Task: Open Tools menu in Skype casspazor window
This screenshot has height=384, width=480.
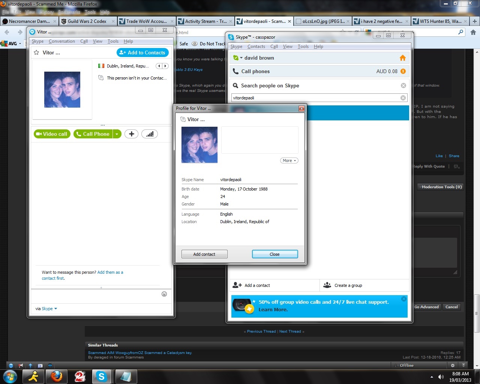Action: click(303, 46)
